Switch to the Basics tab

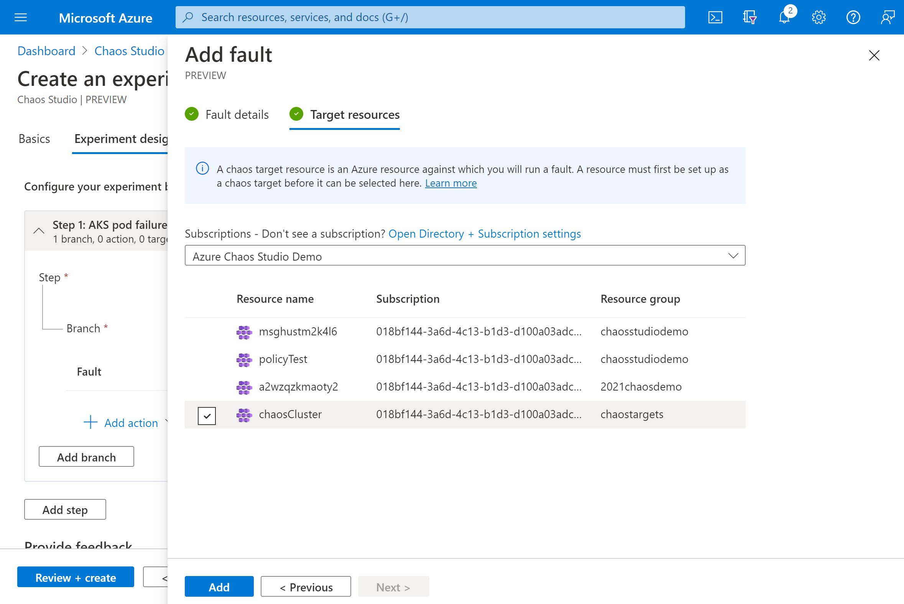point(35,139)
